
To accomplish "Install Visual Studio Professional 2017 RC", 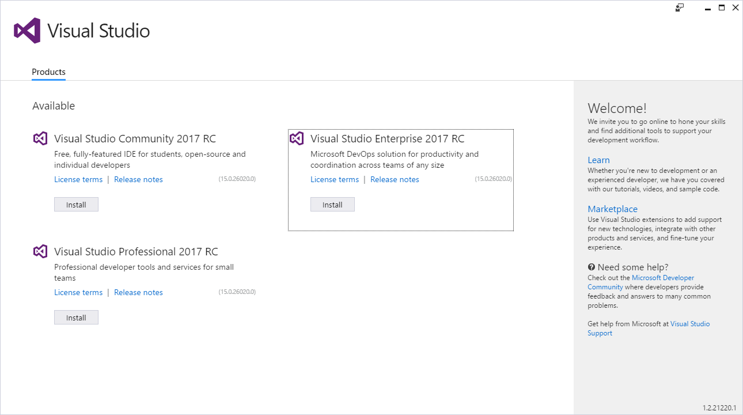I will coord(76,318).
